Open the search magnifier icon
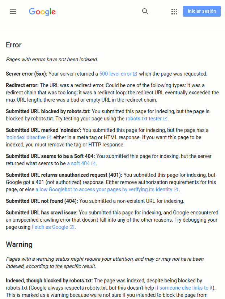Screen dimensions: 225x299 click(x=145, y=12)
